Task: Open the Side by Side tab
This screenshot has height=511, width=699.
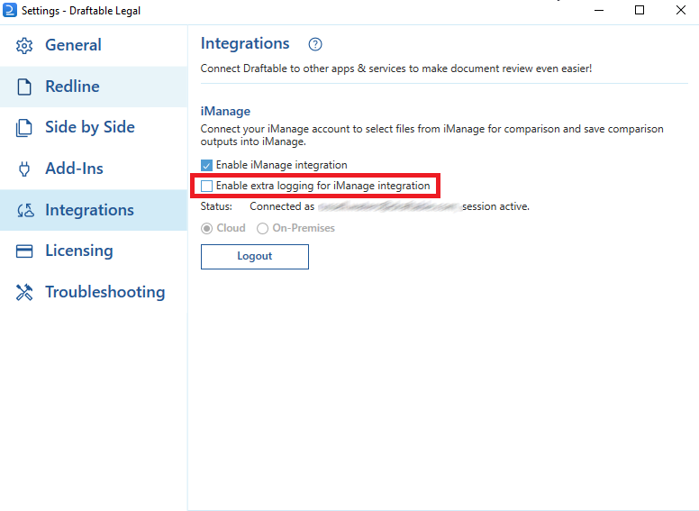Action: [94, 128]
